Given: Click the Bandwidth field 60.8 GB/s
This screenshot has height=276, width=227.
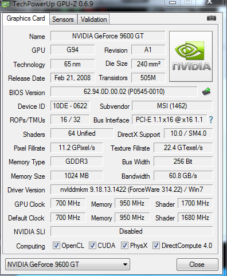Looking at the screenshot, I should (x=183, y=176).
